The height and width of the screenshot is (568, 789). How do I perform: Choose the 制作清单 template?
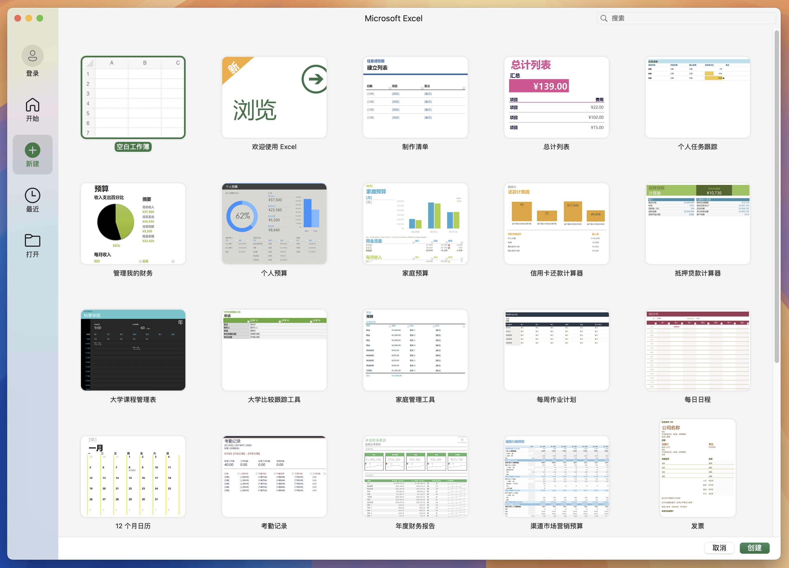pyautogui.click(x=415, y=97)
